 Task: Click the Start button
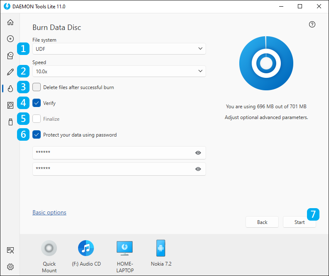(299, 222)
